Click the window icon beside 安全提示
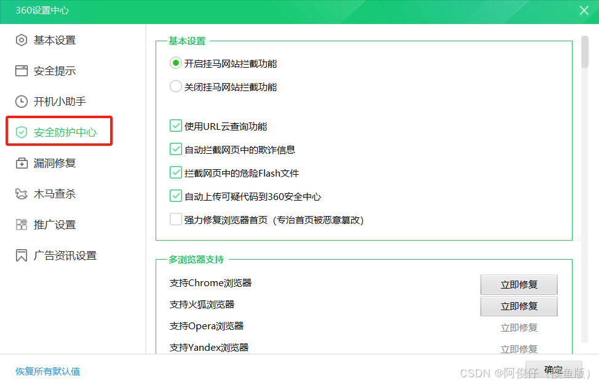This screenshot has height=384, width=599. (x=22, y=71)
